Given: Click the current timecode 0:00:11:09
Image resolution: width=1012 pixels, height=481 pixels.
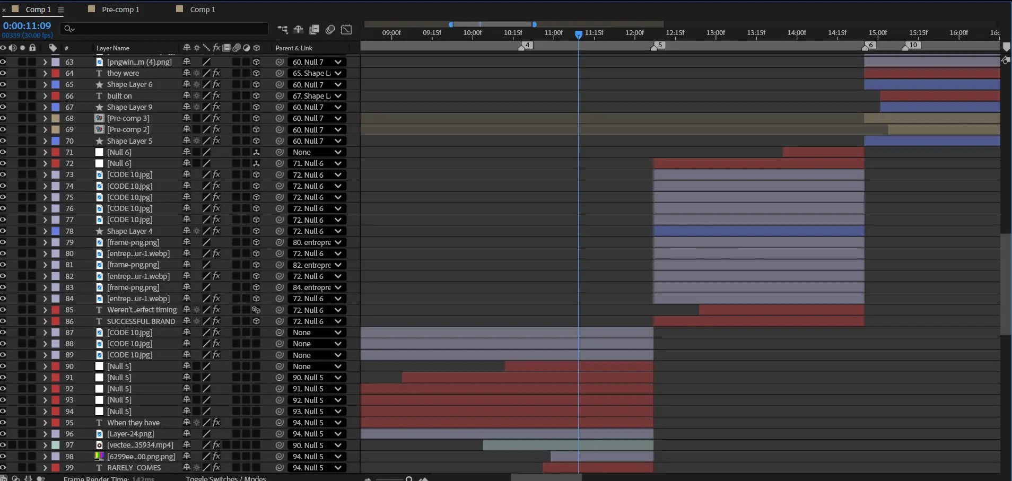Looking at the screenshot, I should click(27, 25).
